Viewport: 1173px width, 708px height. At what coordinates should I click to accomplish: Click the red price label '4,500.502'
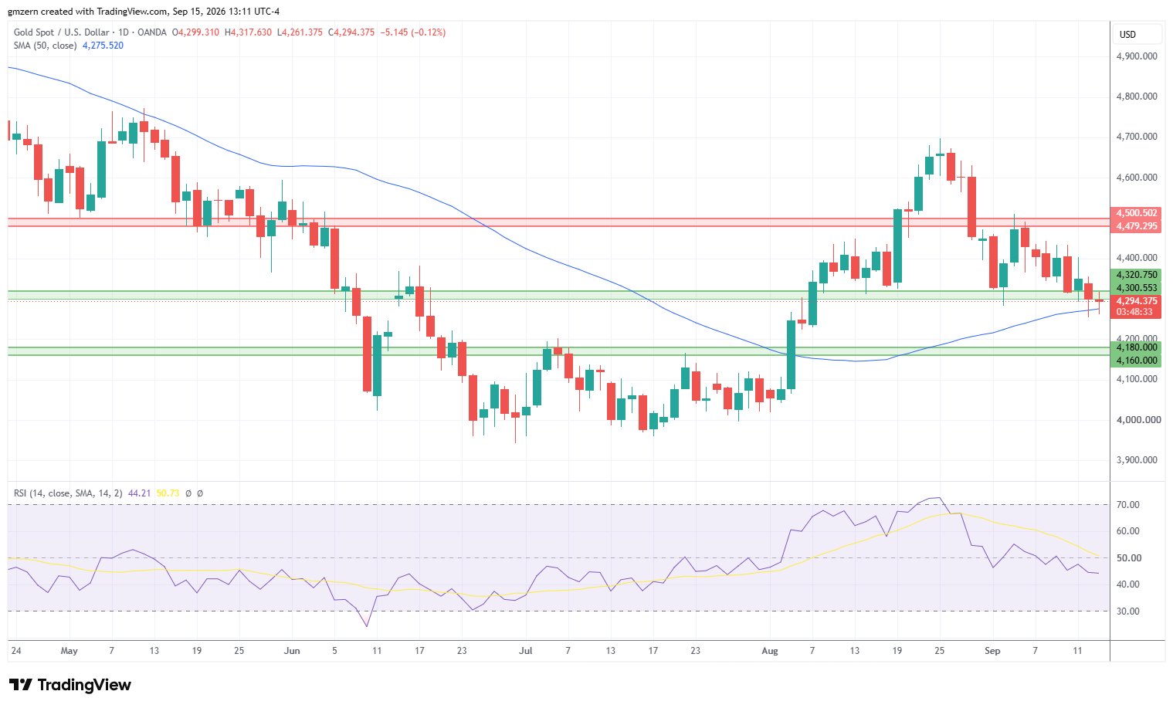tap(1137, 213)
